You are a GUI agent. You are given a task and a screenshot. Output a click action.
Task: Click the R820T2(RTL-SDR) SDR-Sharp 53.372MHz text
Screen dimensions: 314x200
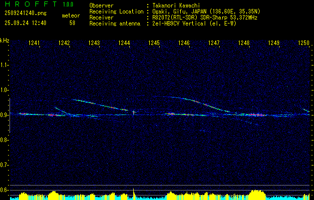tap(205, 17)
